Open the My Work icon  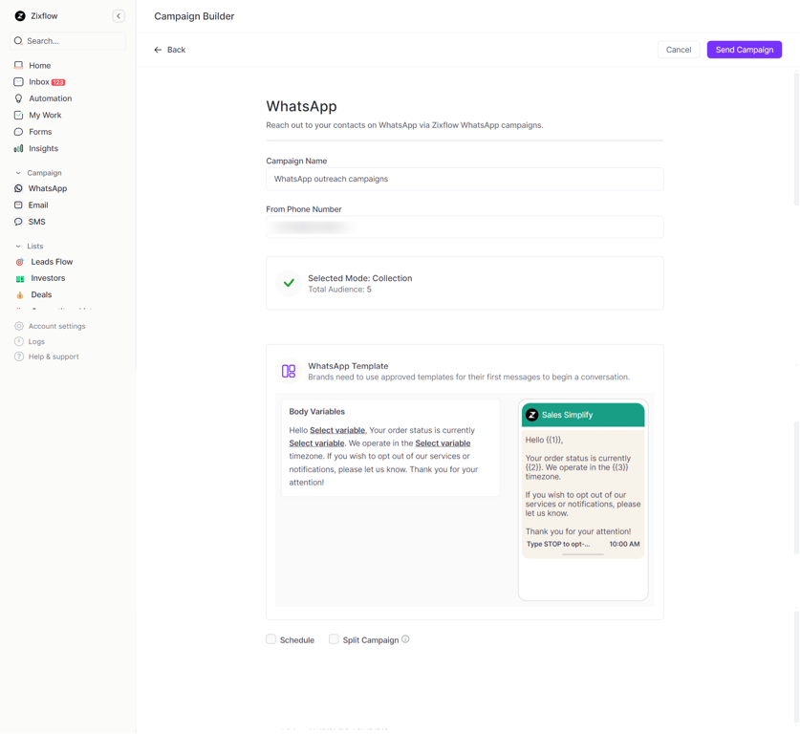[x=18, y=115]
